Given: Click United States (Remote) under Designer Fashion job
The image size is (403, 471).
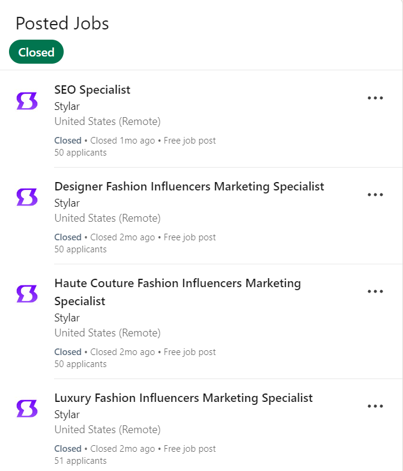Looking at the screenshot, I should [x=107, y=218].
